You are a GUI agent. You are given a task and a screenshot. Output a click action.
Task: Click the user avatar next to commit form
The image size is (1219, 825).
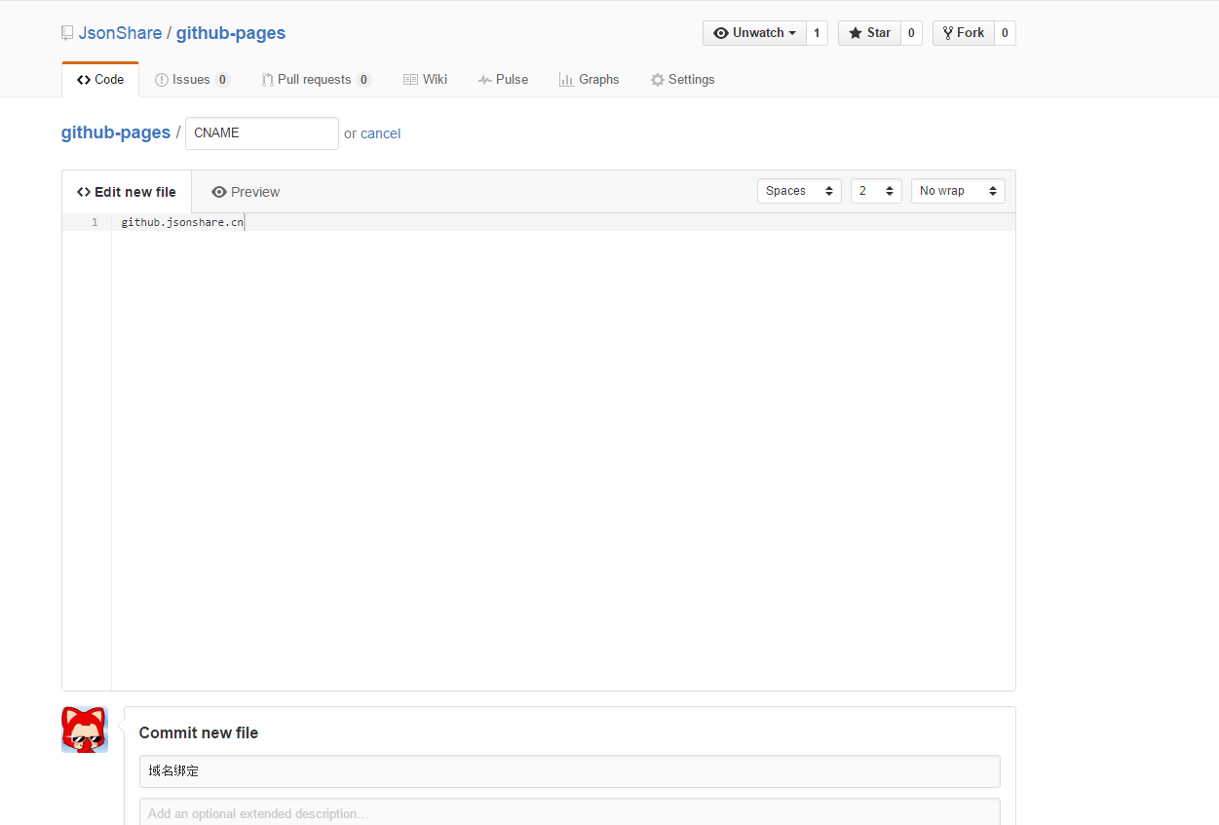[85, 730]
